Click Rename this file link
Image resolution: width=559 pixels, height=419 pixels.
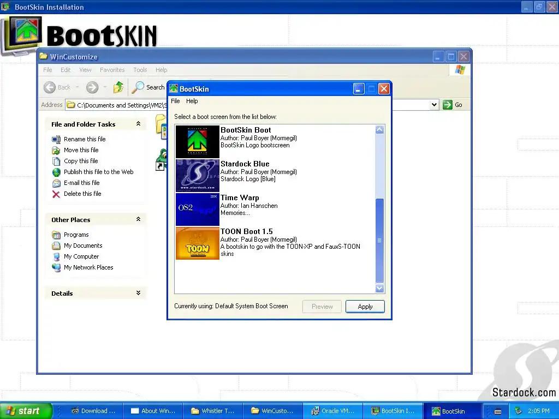(x=85, y=139)
